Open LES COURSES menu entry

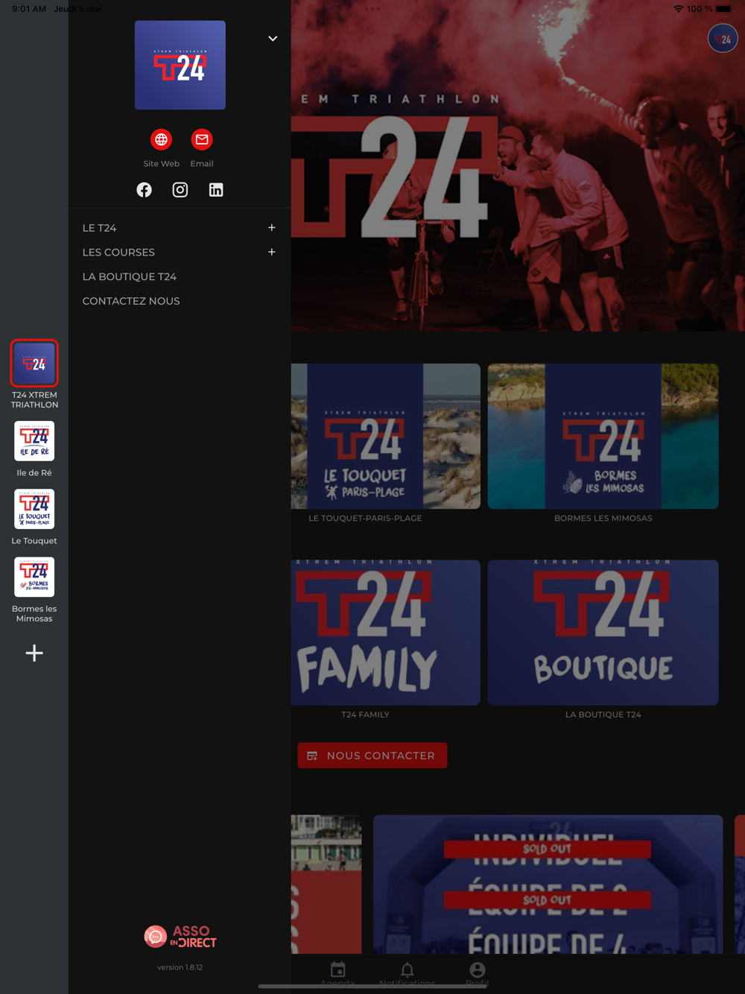tap(118, 253)
